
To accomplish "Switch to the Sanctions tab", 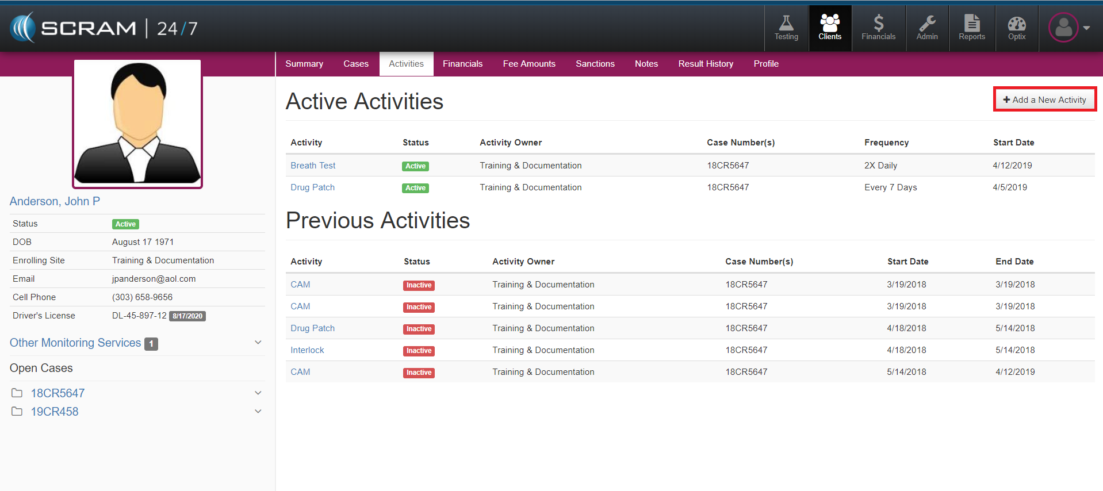I will 595,64.
